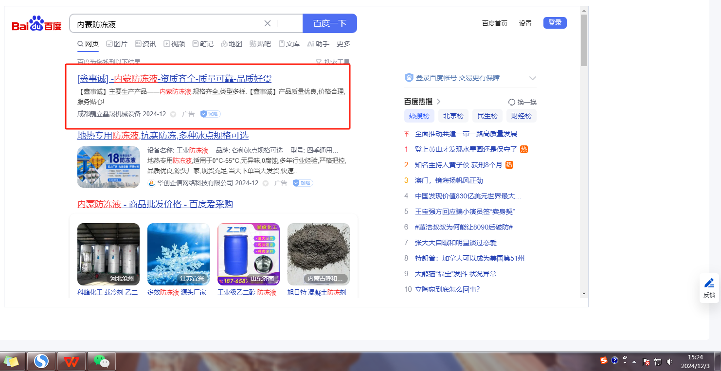Image resolution: width=721 pixels, height=371 pixels.
Task: Select the 民生榜 hot list tab
Action: click(x=487, y=116)
